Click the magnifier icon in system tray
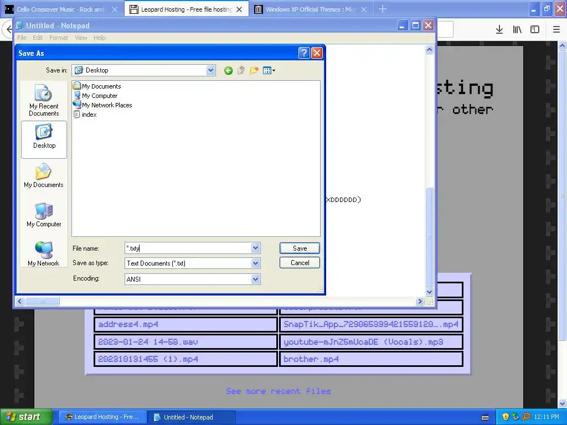This screenshot has height=425, width=567. [526, 417]
